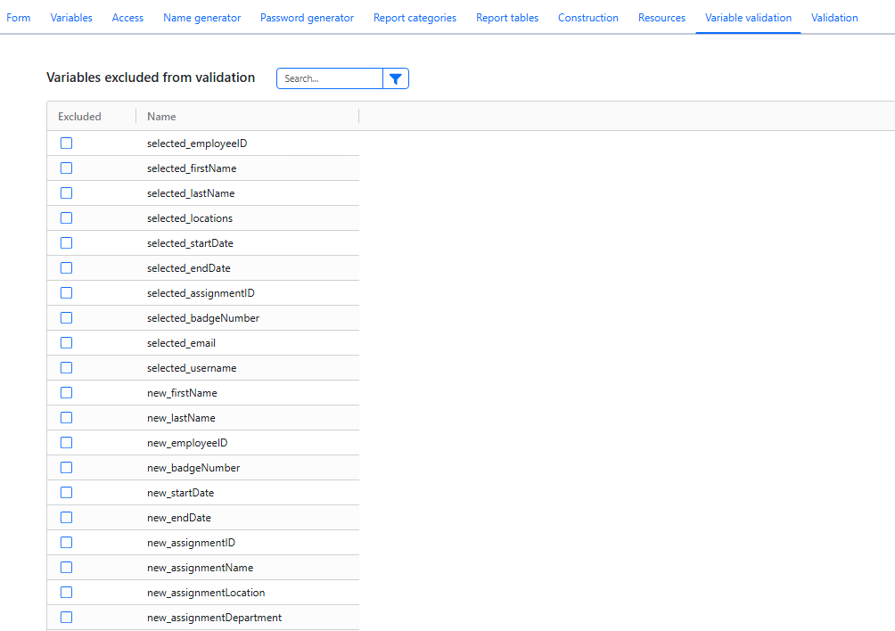The height and width of the screenshot is (631, 895).
Task: Open the Resources tab
Action: point(661,18)
